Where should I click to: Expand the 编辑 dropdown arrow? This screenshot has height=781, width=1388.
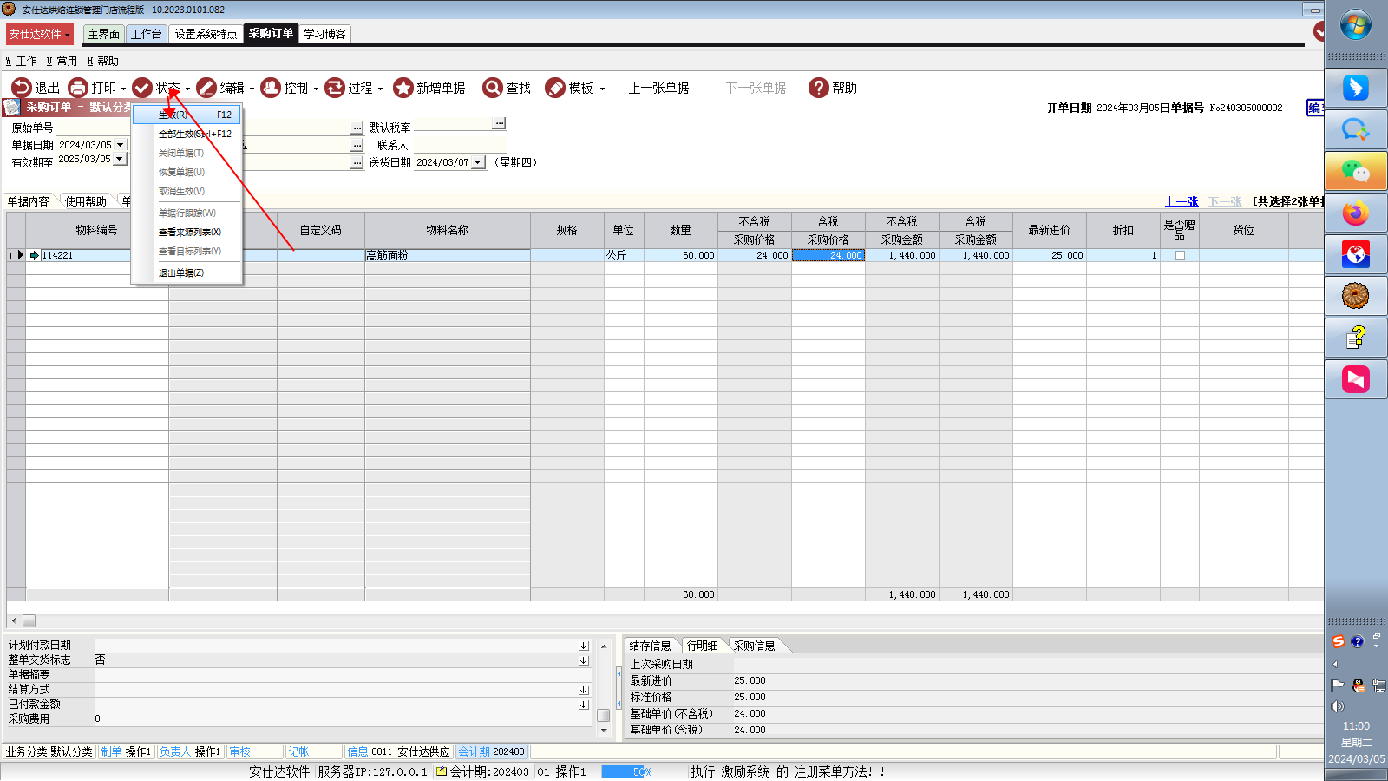252,89
